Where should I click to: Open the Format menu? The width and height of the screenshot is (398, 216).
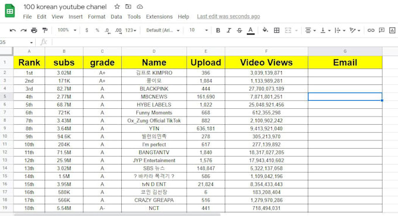(97, 17)
